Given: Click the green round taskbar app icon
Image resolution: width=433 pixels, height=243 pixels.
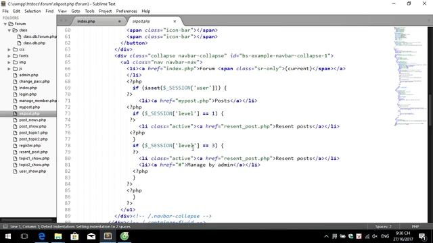Looking at the screenshot, I should point(124,236).
